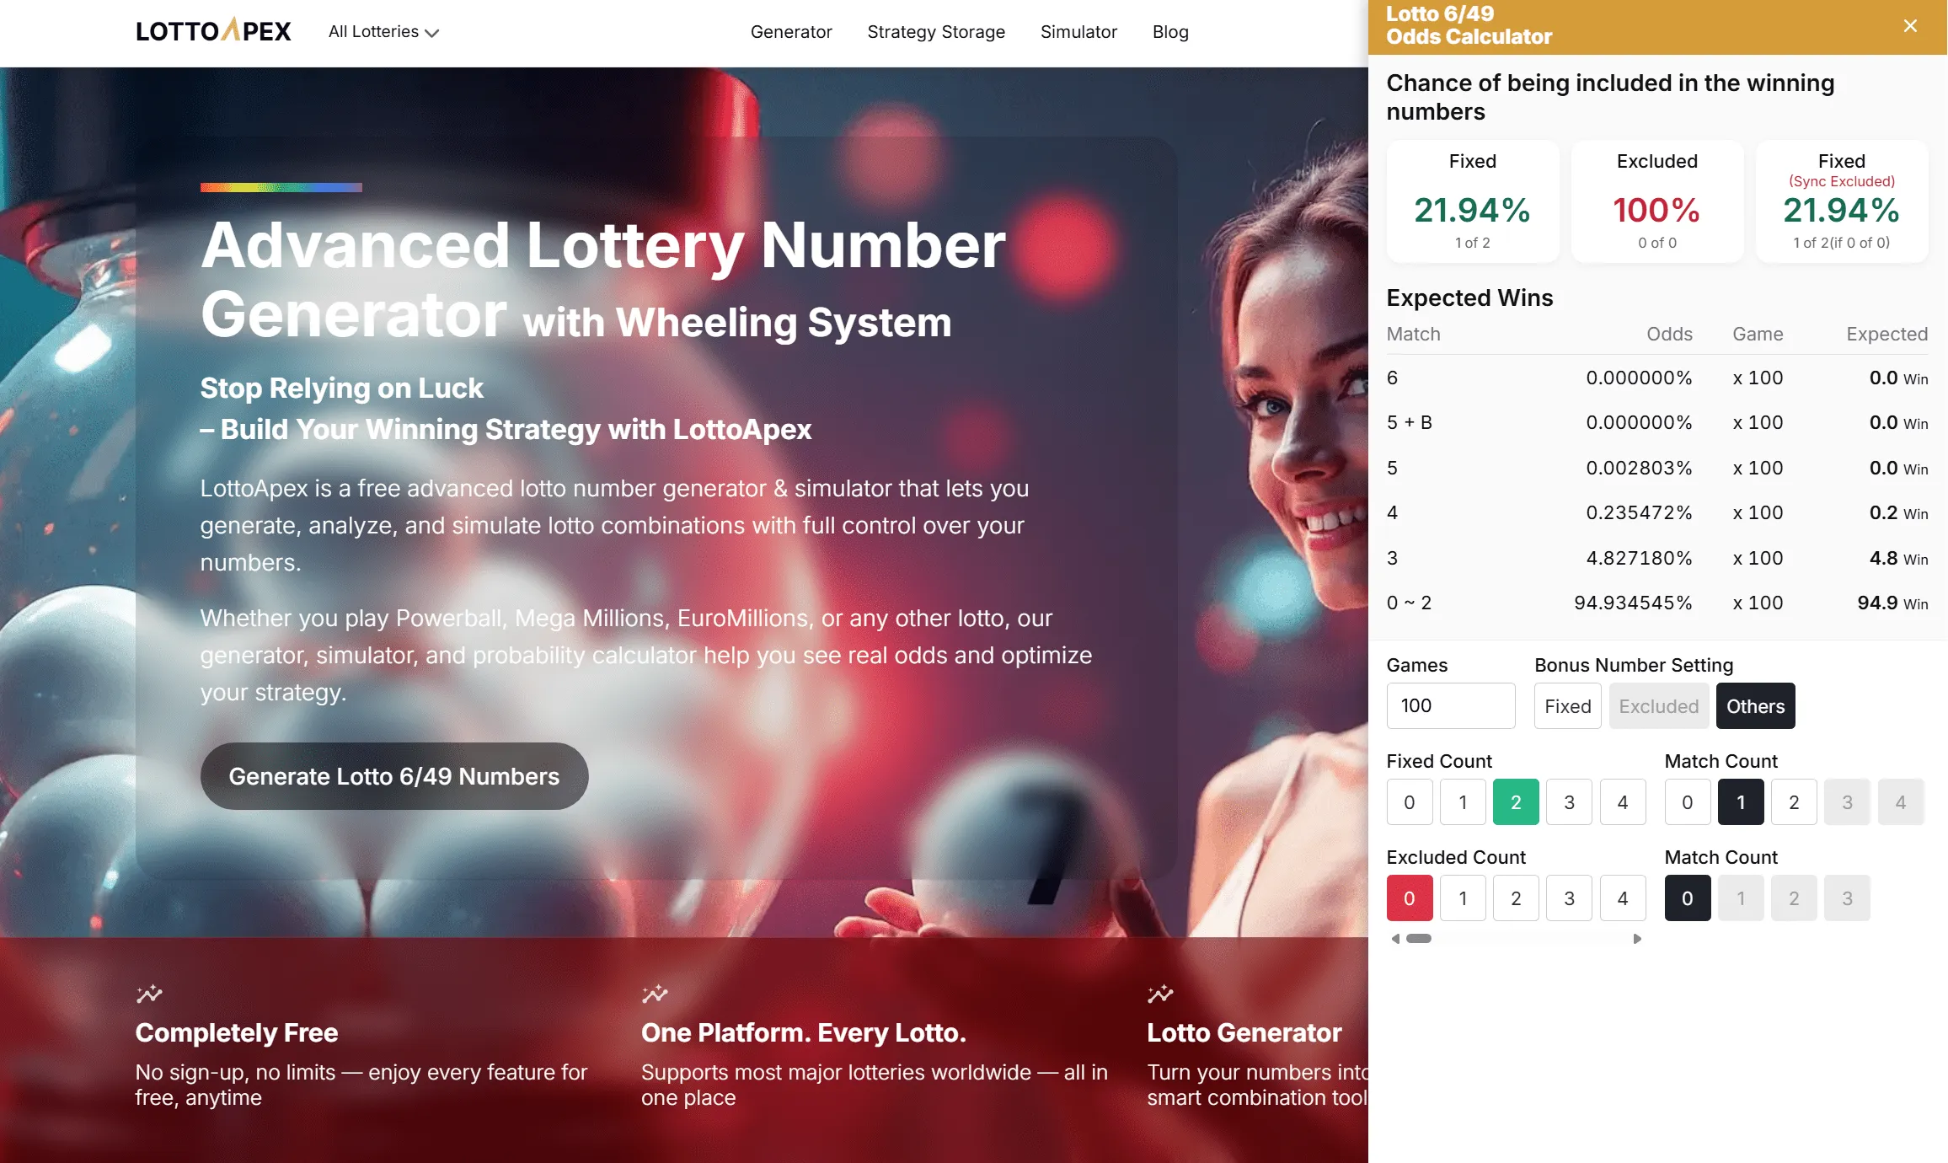The image size is (1948, 1163).
Task: Click the sparkle icon above "Lotto Generator"
Action: (1161, 994)
